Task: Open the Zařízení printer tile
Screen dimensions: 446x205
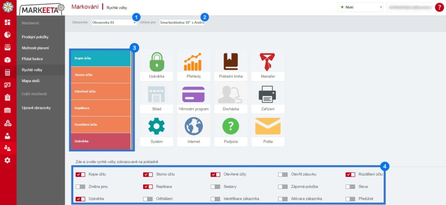Action: (x=268, y=98)
